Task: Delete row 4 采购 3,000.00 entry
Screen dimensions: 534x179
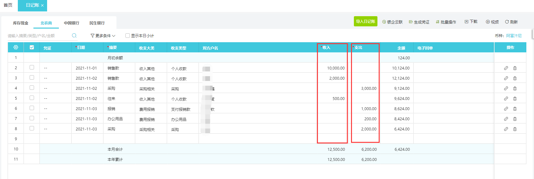Action: coord(515,89)
